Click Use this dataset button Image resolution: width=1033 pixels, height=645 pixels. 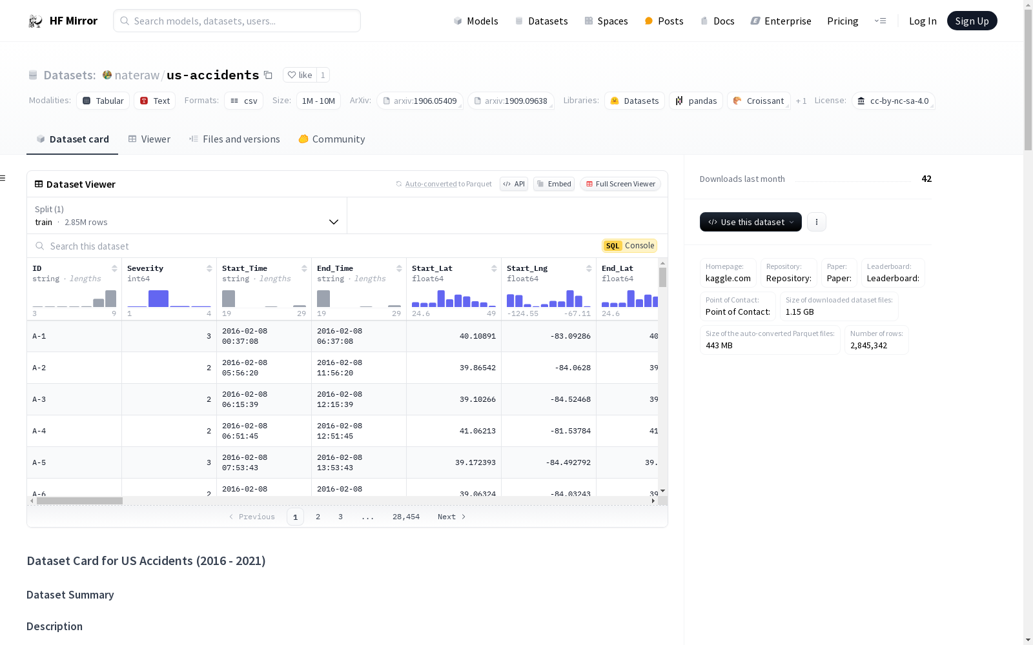coord(751,222)
